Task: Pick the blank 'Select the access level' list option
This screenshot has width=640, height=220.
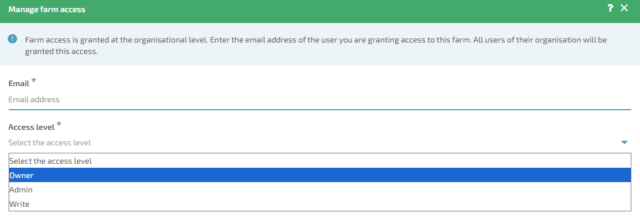Action: pos(319,161)
